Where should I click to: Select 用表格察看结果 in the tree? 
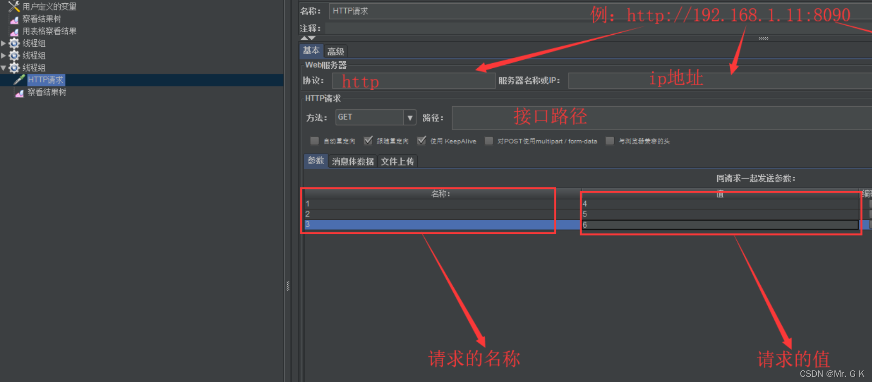point(49,31)
